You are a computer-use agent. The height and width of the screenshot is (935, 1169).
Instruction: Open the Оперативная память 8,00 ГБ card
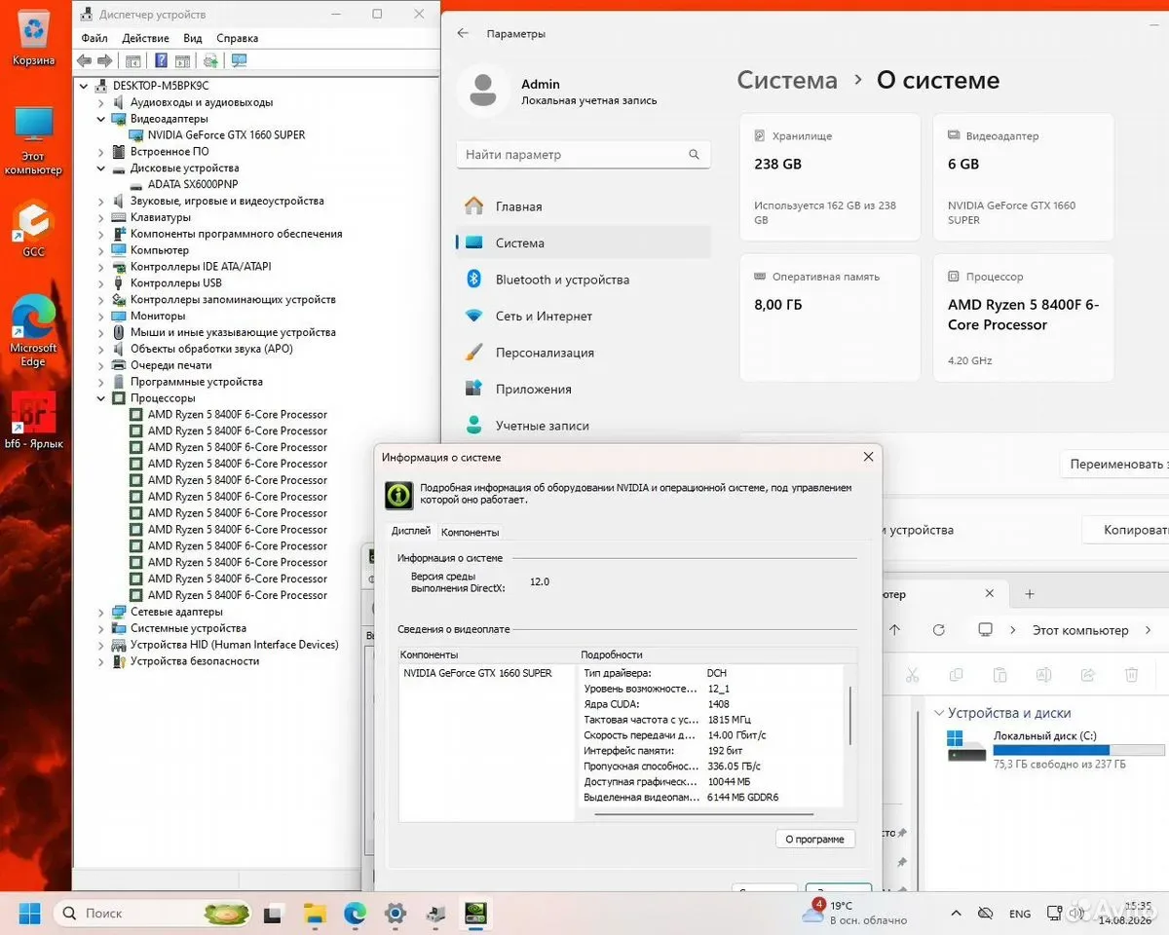[x=830, y=318]
